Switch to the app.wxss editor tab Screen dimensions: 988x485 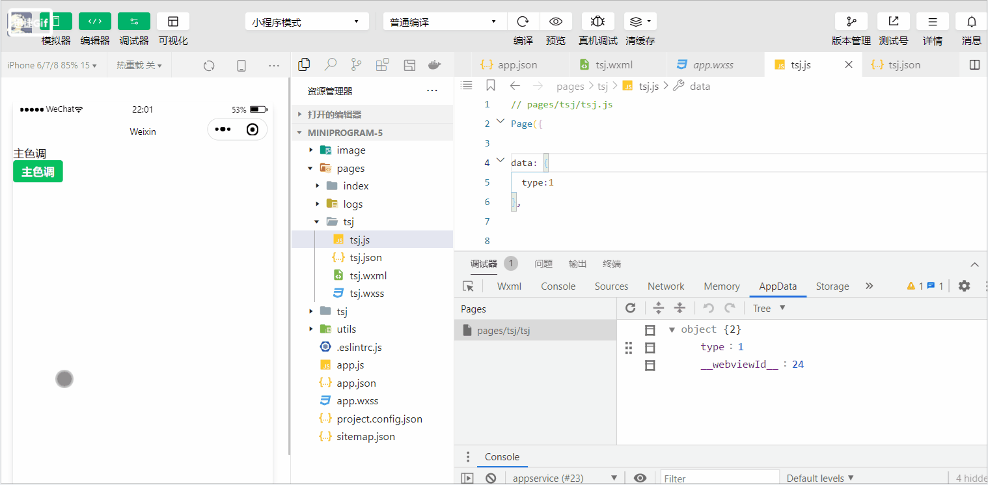[715, 64]
